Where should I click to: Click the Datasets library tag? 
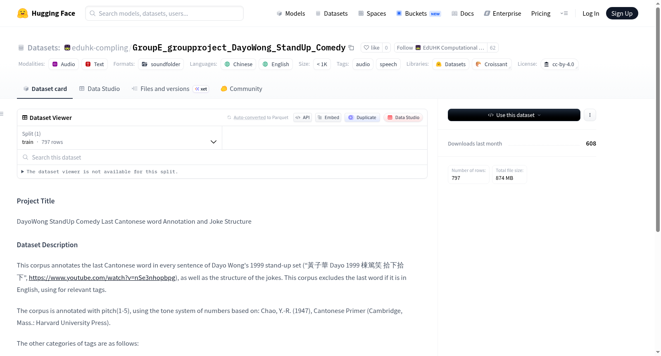[x=451, y=64]
